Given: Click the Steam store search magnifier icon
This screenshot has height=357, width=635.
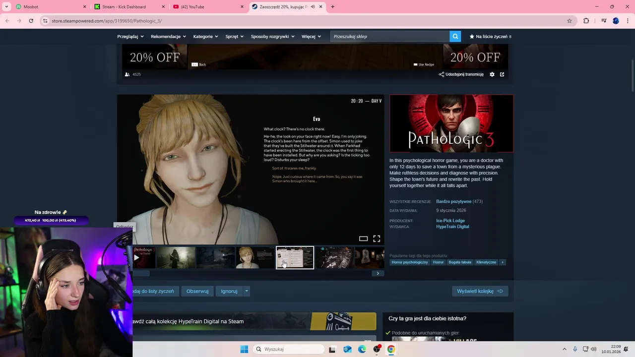Looking at the screenshot, I should [x=455, y=36].
